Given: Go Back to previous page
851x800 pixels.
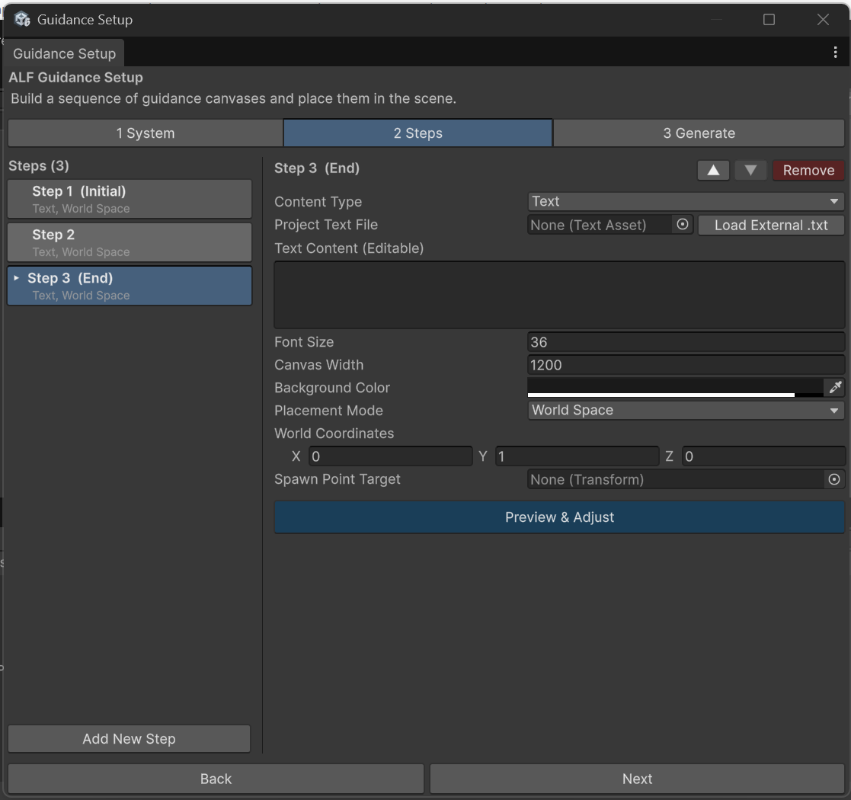Looking at the screenshot, I should 216,779.
